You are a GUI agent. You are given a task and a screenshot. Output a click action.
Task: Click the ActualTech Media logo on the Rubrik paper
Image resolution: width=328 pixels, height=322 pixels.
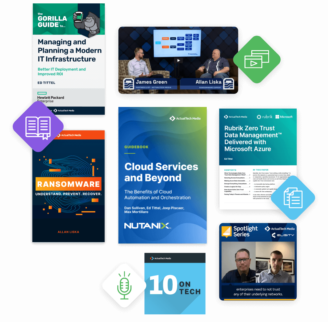click(235, 117)
